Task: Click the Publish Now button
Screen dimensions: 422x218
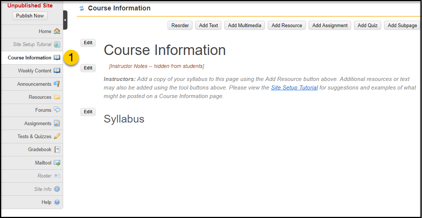Action: click(x=30, y=16)
